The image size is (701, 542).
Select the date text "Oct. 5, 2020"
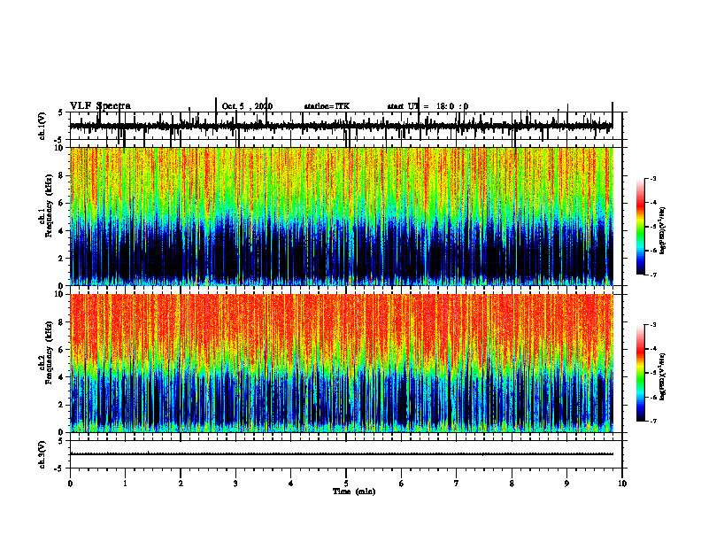pyautogui.click(x=247, y=106)
